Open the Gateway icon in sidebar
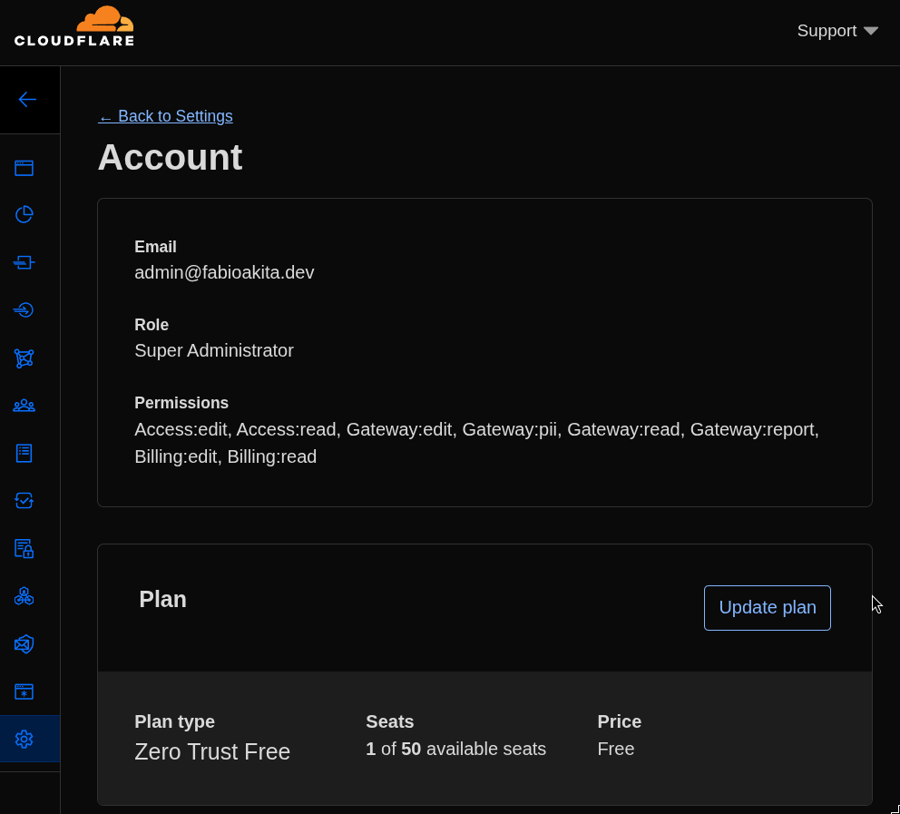The image size is (900, 814). point(24,262)
